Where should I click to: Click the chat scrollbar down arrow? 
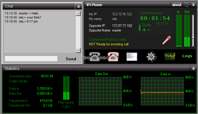pos(78,51)
